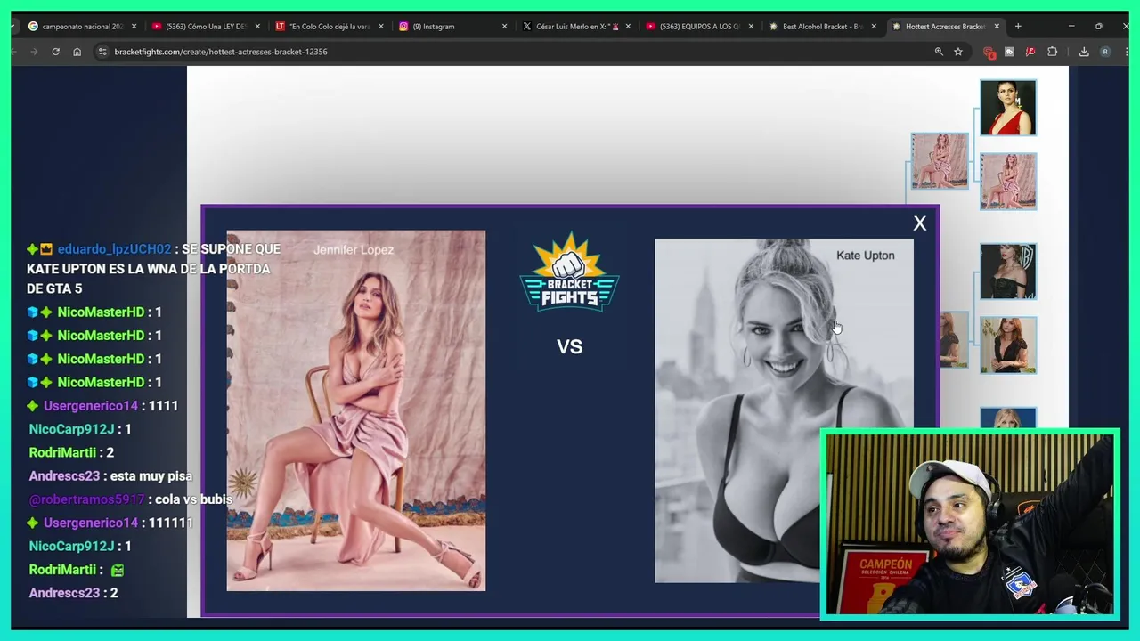Open the site information icon
The height and width of the screenshot is (641, 1140).
(x=103, y=52)
